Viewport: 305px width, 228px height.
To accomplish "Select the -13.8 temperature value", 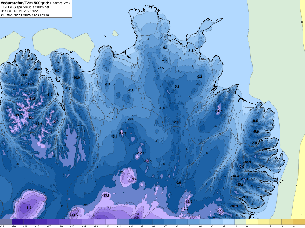I will click(106, 195).
